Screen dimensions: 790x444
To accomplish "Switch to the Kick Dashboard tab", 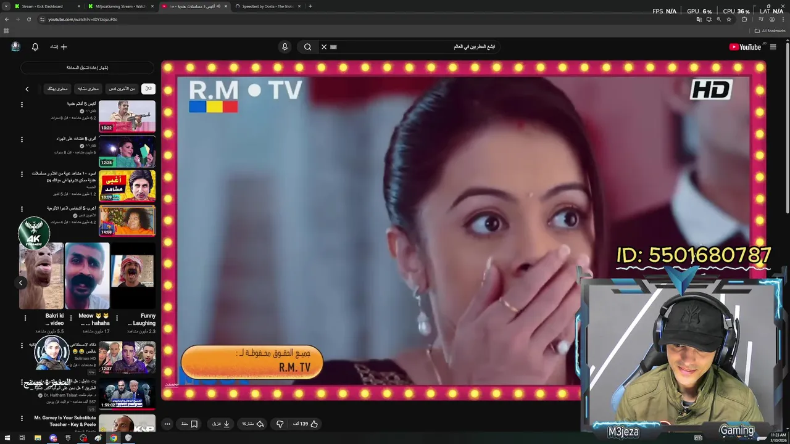I will point(47,6).
